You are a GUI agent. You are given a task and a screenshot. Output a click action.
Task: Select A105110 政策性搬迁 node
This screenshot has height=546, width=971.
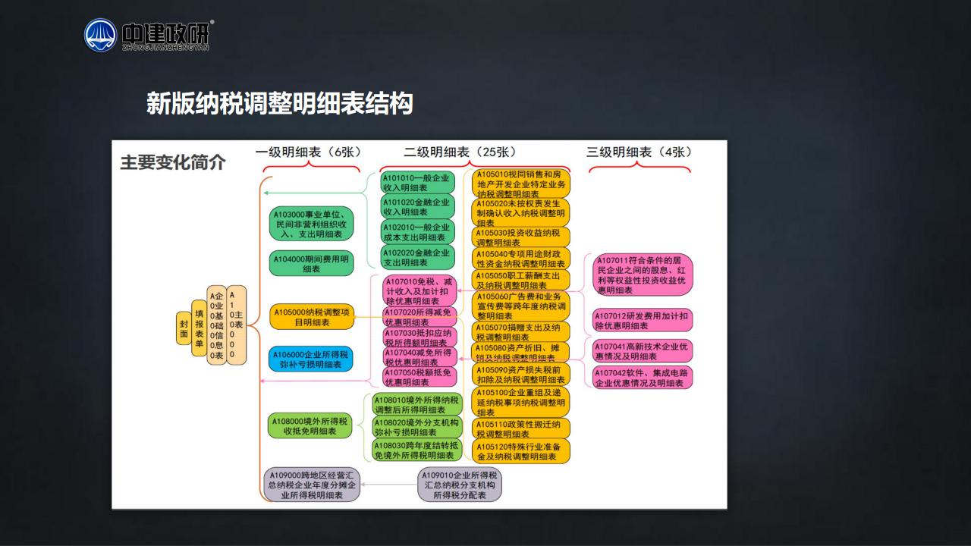[x=521, y=428]
